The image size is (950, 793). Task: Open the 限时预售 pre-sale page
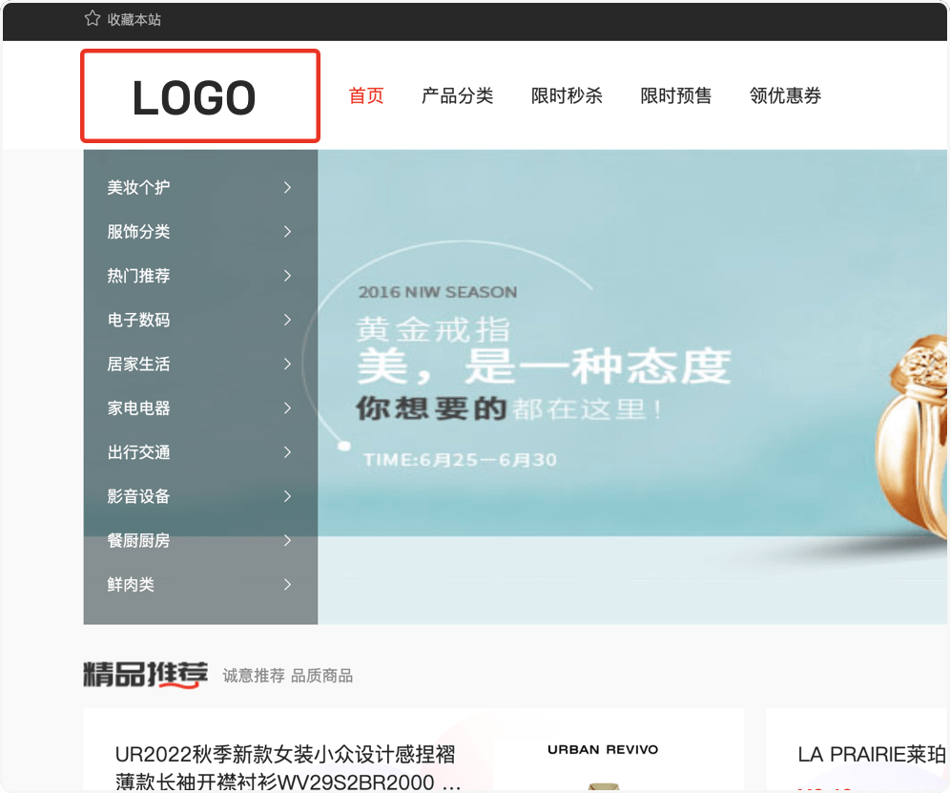675,95
